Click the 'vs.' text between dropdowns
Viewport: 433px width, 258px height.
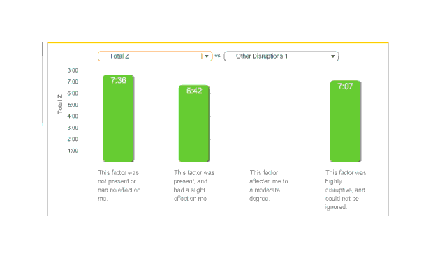[218, 56]
